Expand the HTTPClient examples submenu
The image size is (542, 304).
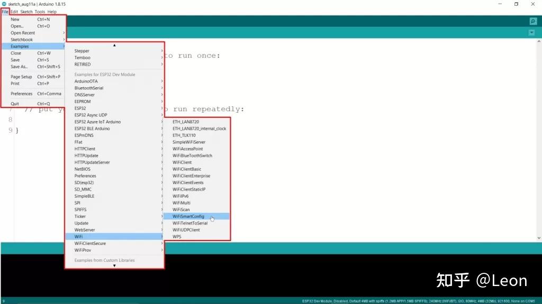[114, 149]
